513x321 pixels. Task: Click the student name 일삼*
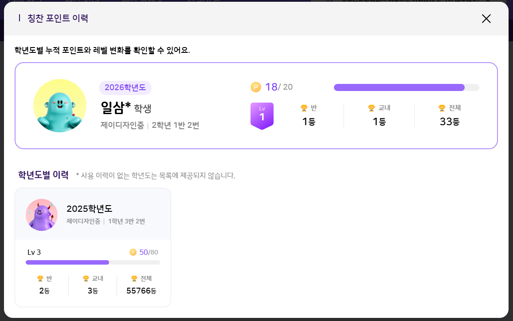pyautogui.click(x=116, y=107)
